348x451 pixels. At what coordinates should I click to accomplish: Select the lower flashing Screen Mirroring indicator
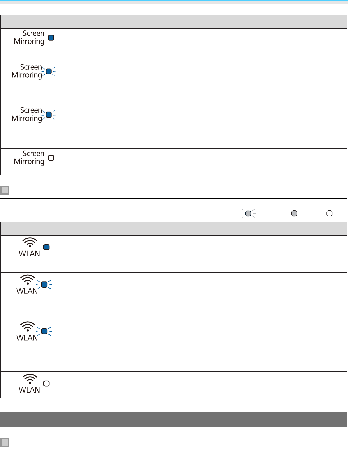click(49, 115)
